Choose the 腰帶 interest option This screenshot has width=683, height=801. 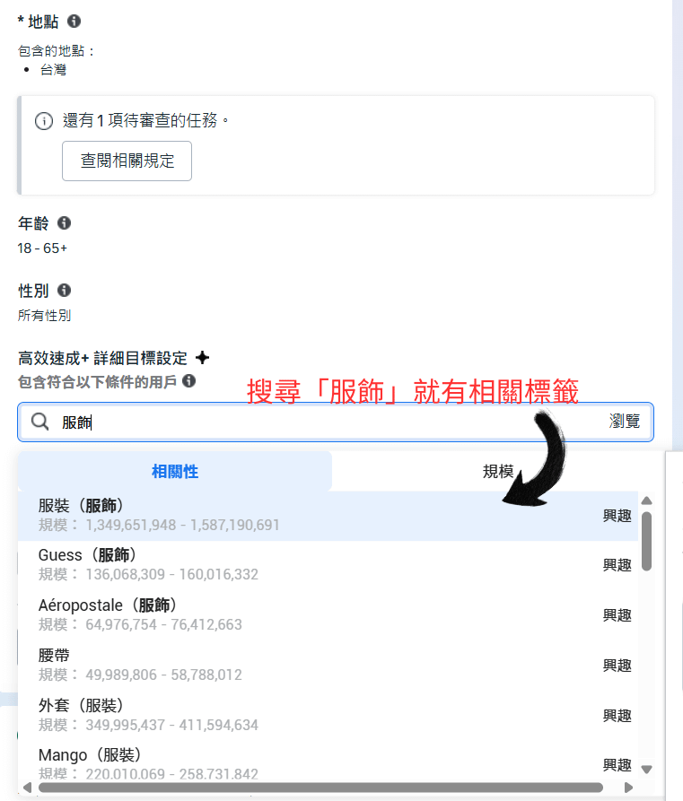click(x=328, y=666)
